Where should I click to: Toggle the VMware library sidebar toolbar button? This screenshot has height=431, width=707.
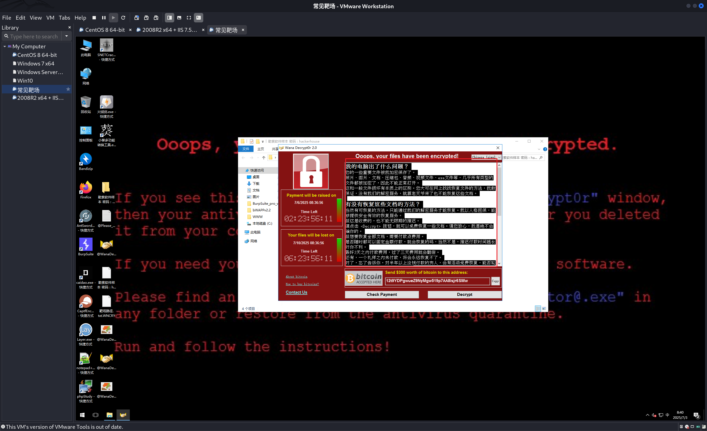tap(170, 18)
